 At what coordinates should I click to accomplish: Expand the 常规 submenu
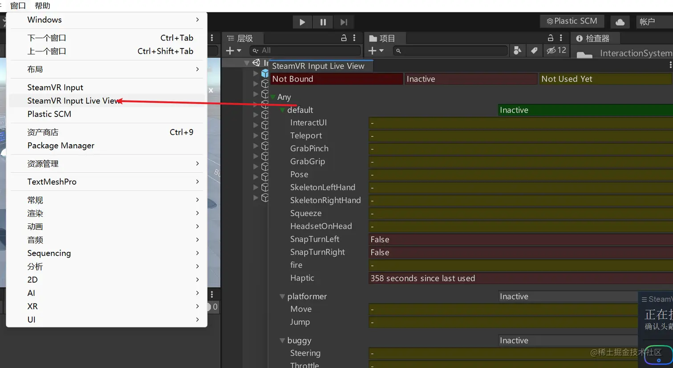pos(107,200)
